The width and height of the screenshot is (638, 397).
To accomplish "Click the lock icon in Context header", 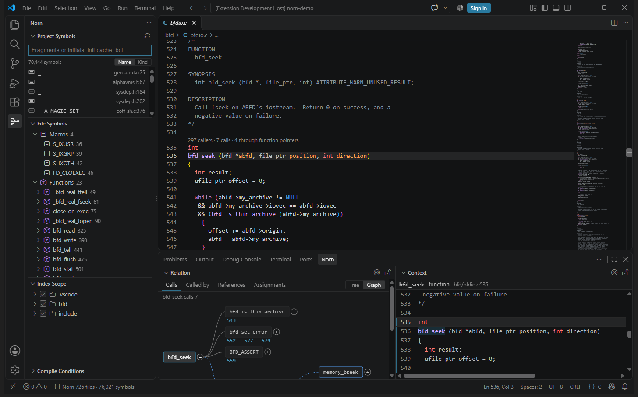I will pyautogui.click(x=625, y=272).
